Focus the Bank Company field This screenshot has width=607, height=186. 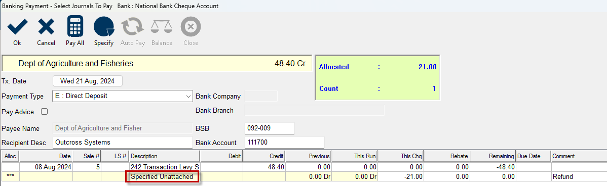click(x=261, y=96)
